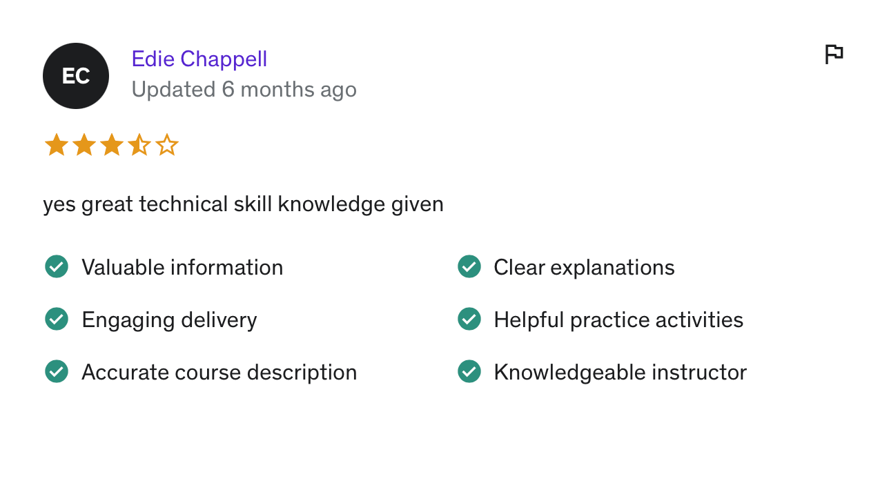Image resolution: width=889 pixels, height=501 pixels.
Task: Click the "Engaging delivery" label
Action: point(169,320)
